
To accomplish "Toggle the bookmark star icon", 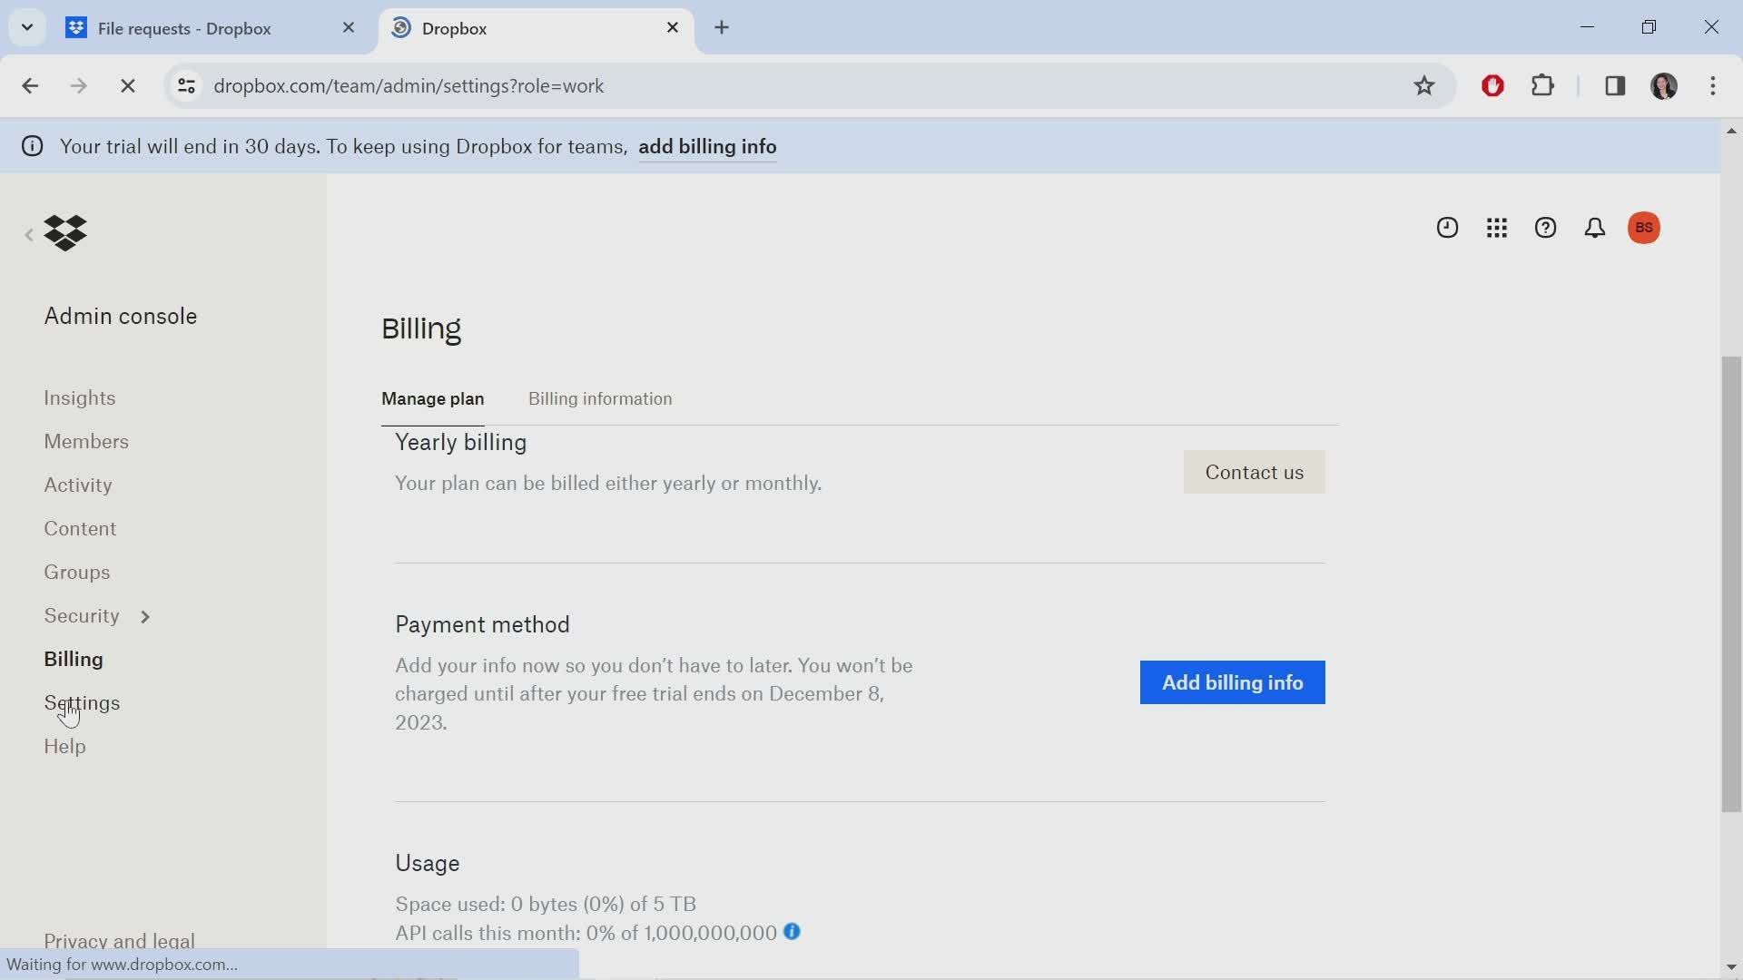I will (1424, 85).
